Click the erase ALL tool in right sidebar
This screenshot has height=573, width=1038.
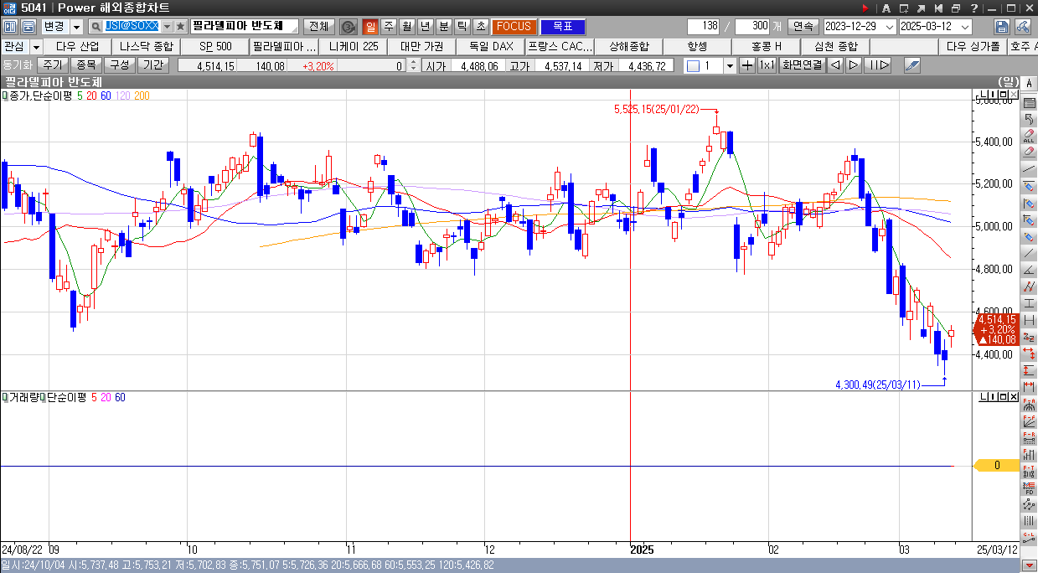pos(1029,136)
